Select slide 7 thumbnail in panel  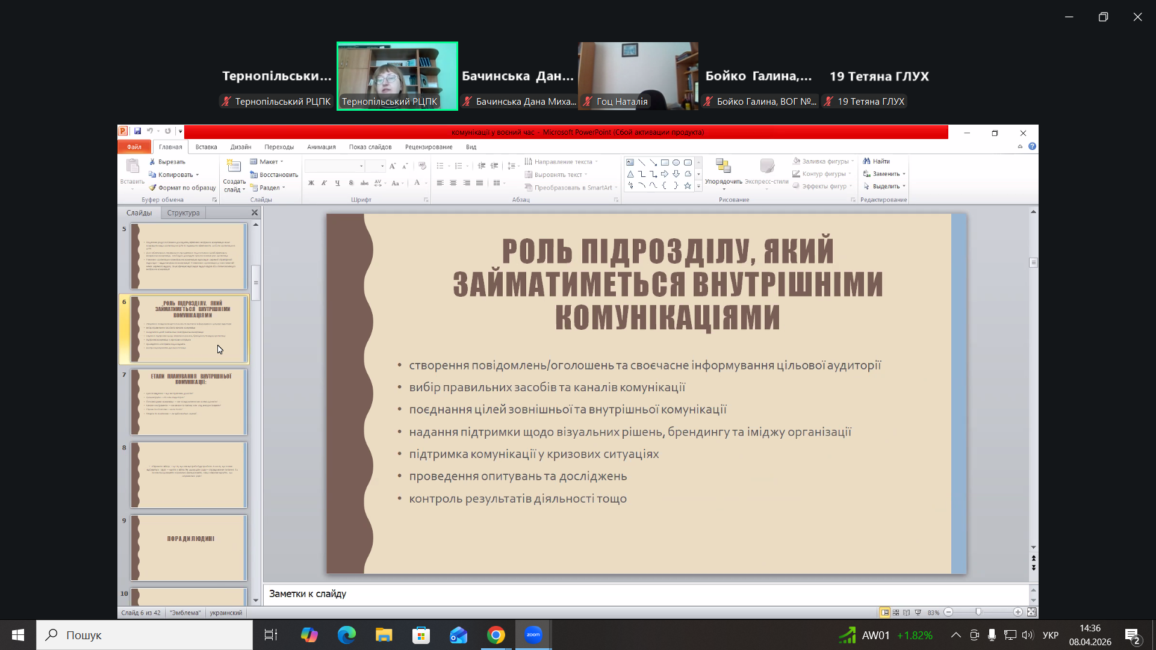click(x=189, y=402)
